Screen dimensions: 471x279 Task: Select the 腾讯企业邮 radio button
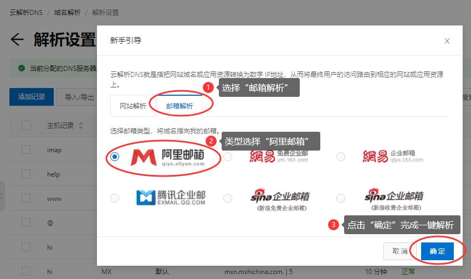(x=115, y=198)
